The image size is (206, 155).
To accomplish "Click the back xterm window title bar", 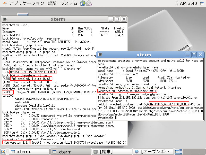I will (x=58, y=19).
